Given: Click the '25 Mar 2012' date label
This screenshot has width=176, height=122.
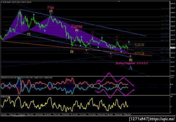Looking at the screenshot, I should point(39,114).
